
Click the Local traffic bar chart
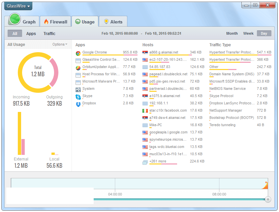pos(55,154)
